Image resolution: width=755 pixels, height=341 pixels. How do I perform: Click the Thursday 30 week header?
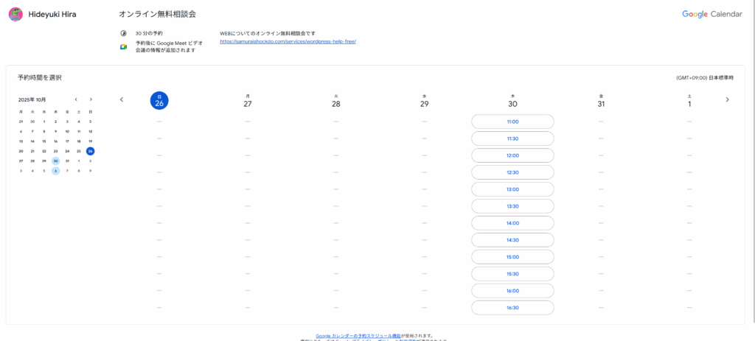pyautogui.click(x=513, y=101)
